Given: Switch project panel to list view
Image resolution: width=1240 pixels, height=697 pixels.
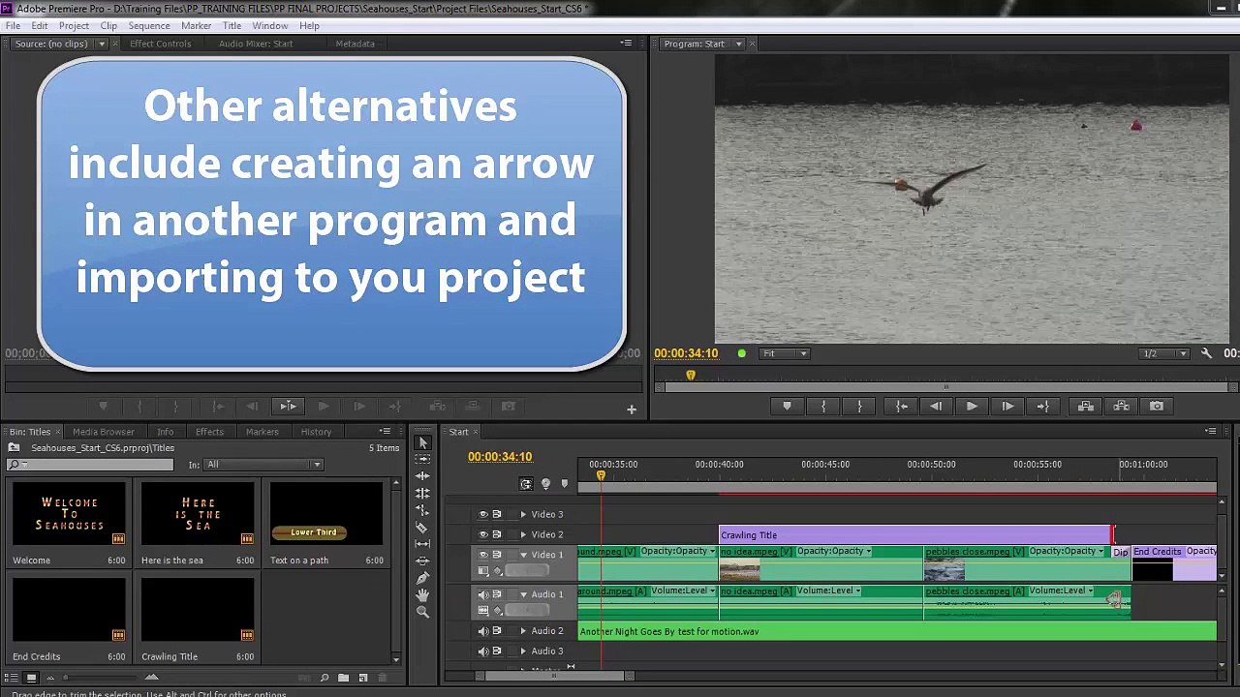Looking at the screenshot, I should point(14,678).
